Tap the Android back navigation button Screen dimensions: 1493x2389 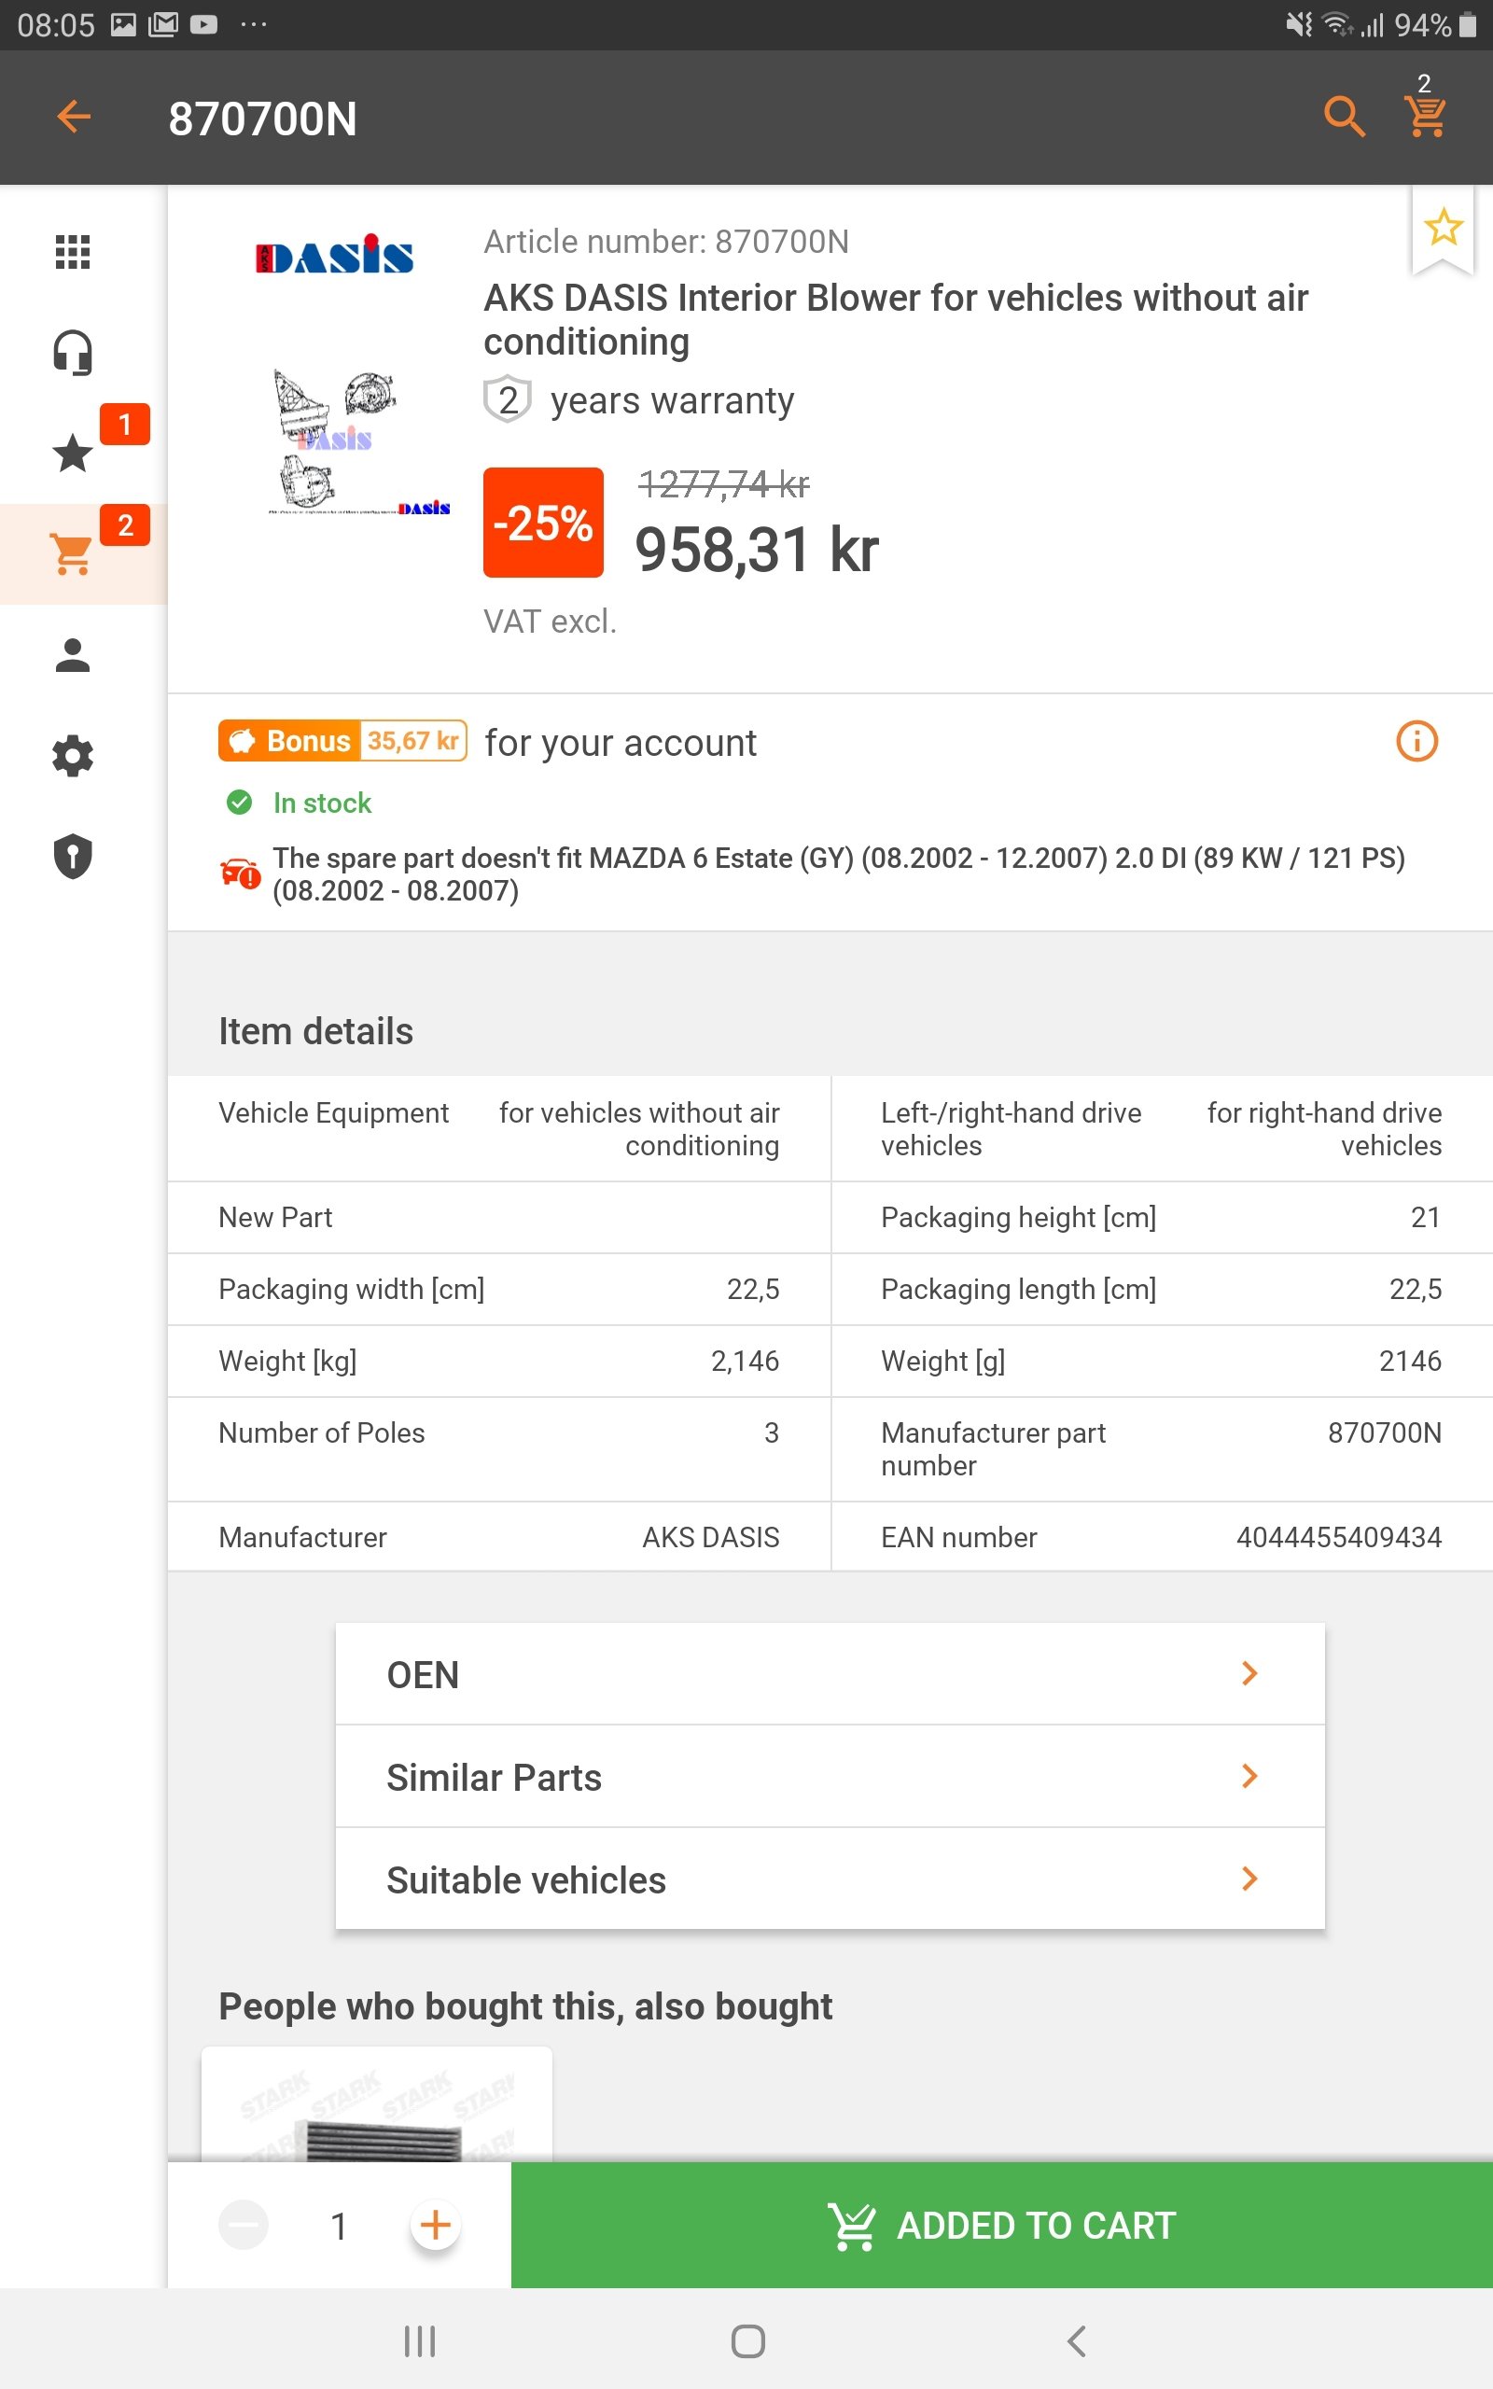pos(1076,2340)
